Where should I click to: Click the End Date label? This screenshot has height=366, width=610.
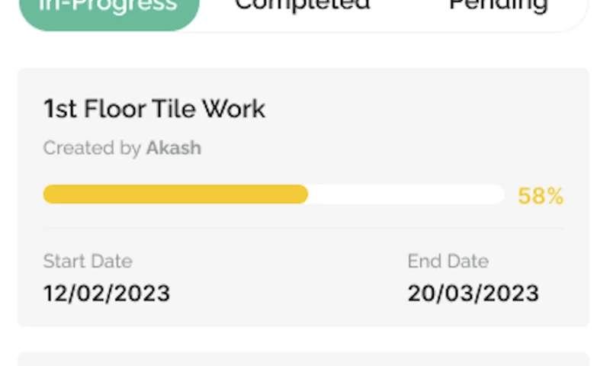click(448, 262)
